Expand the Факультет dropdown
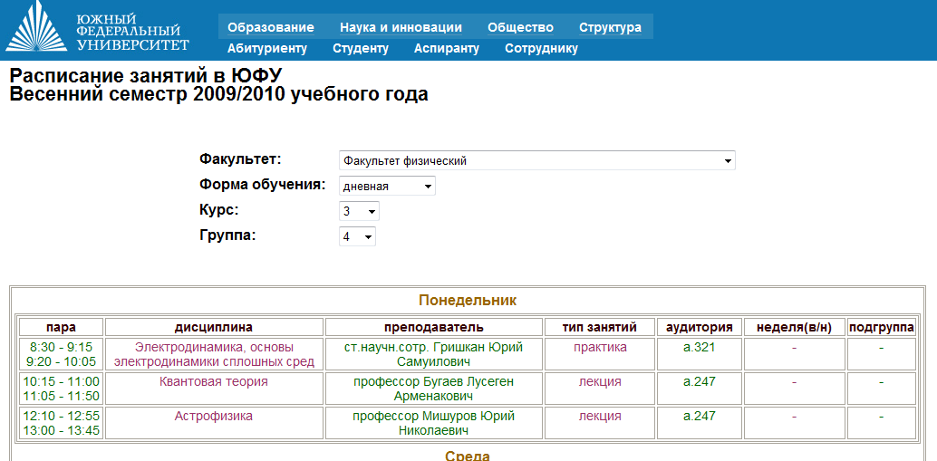The width and height of the screenshot is (937, 461). [537, 160]
